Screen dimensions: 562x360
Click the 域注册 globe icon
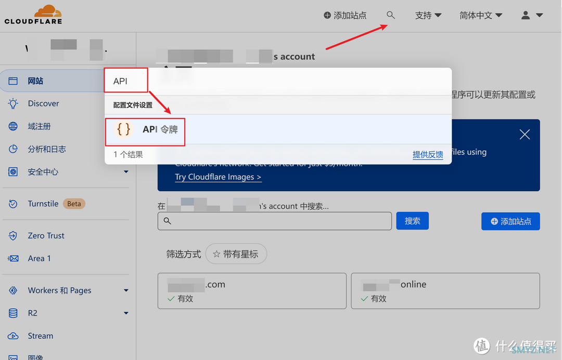[13, 126]
